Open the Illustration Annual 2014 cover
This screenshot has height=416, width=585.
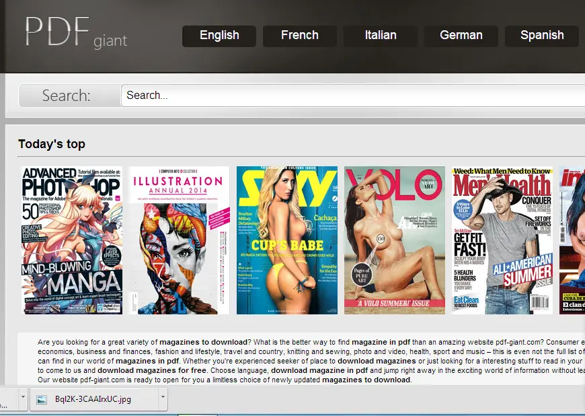coord(179,240)
